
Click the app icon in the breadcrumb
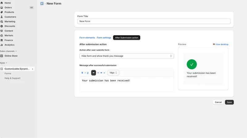(42, 3)
